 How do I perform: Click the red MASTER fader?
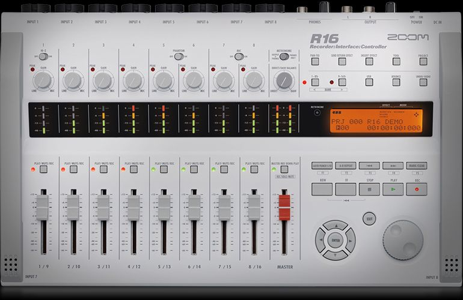click(283, 205)
